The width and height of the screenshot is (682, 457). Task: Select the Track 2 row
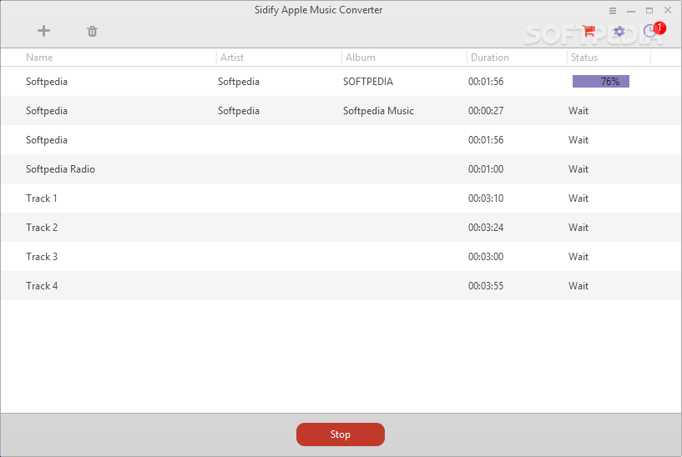341,227
